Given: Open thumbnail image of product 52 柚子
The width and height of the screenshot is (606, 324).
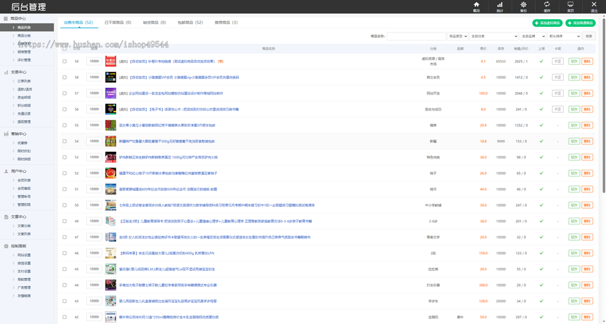Looking at the screenshot, I should (x=111, y=173).
